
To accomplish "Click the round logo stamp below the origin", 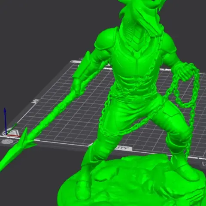I will click(7, 142).
